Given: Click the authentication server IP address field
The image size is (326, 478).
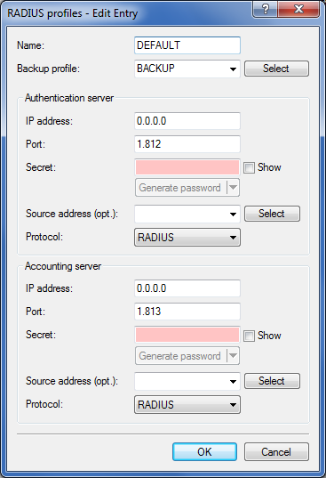Looking at the screenshot, I should 187,121.
